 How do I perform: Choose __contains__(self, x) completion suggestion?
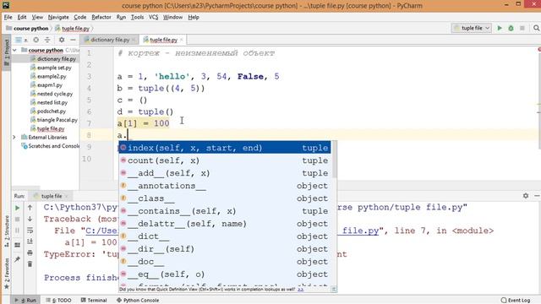225,211
